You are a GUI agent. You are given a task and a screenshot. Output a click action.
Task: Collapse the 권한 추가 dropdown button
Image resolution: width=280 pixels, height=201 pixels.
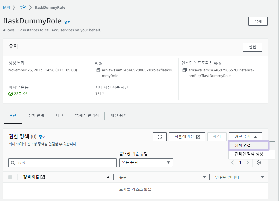245,136
